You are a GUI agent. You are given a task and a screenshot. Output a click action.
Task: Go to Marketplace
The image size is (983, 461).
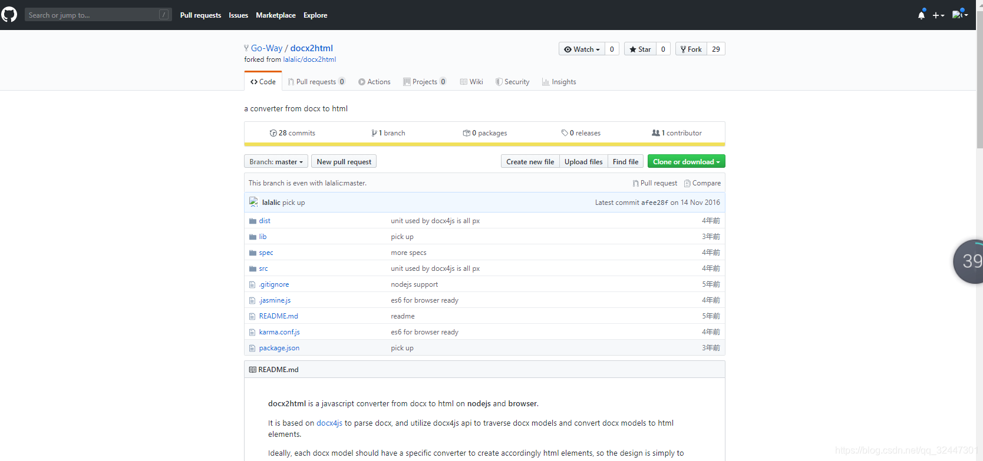[x=276, y=15]
